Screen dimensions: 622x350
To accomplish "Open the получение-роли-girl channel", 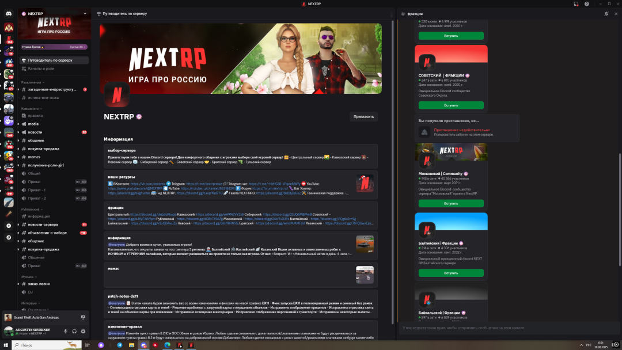I will pyautogui.click(x=54, y=165).
